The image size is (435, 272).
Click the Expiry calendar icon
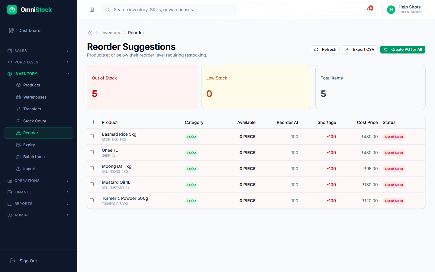click(x=18, y=145)
